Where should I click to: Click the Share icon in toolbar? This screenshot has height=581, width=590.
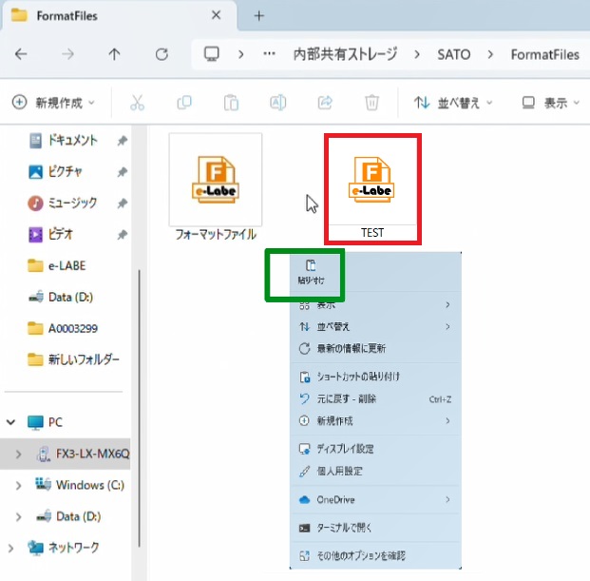tap(326, 103)
